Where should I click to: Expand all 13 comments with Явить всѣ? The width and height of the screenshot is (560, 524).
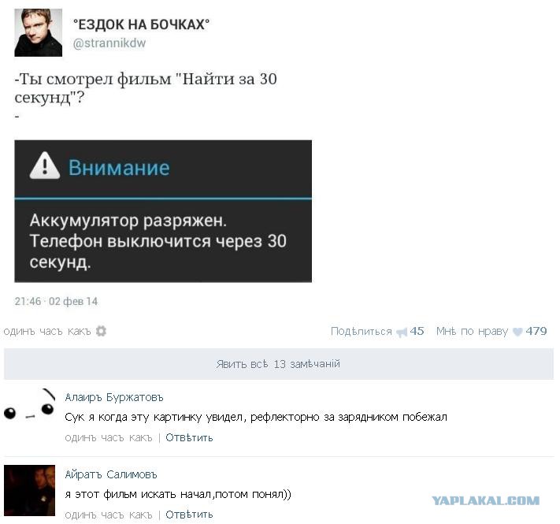tap(279, 364)
